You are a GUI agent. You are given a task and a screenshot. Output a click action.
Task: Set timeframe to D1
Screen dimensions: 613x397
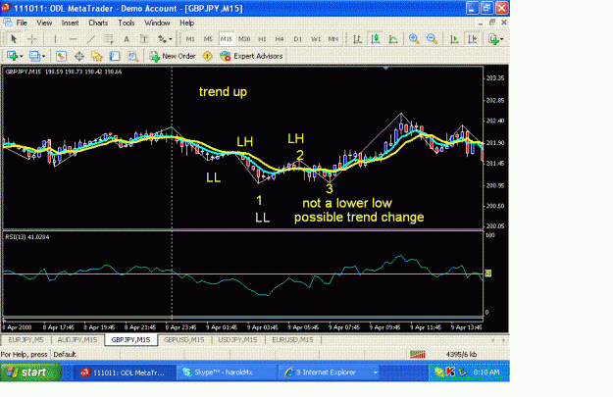(x=297, y=39)
